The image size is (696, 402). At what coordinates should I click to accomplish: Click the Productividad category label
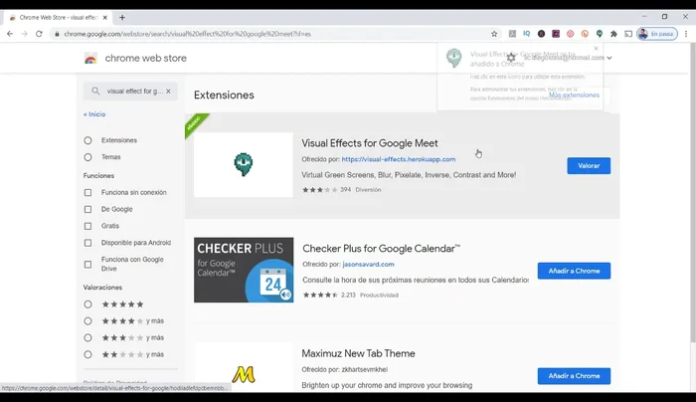coord(379,295)
